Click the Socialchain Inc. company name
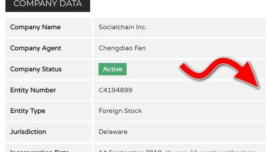266x152 pixels. [x=123, y=27]
